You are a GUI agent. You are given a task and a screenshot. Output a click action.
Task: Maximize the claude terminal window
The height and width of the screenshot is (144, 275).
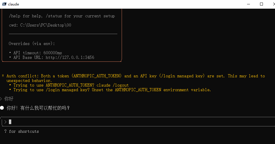point(261,4)
